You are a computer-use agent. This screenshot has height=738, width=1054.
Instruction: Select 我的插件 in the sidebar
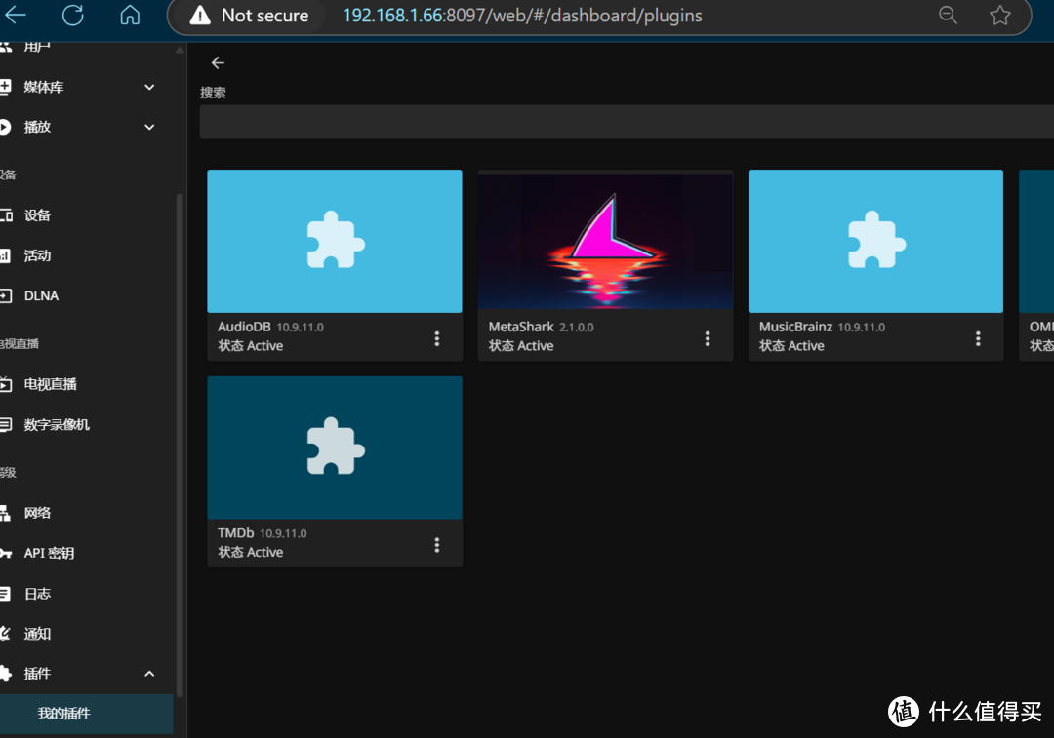[x=64, y=714]
